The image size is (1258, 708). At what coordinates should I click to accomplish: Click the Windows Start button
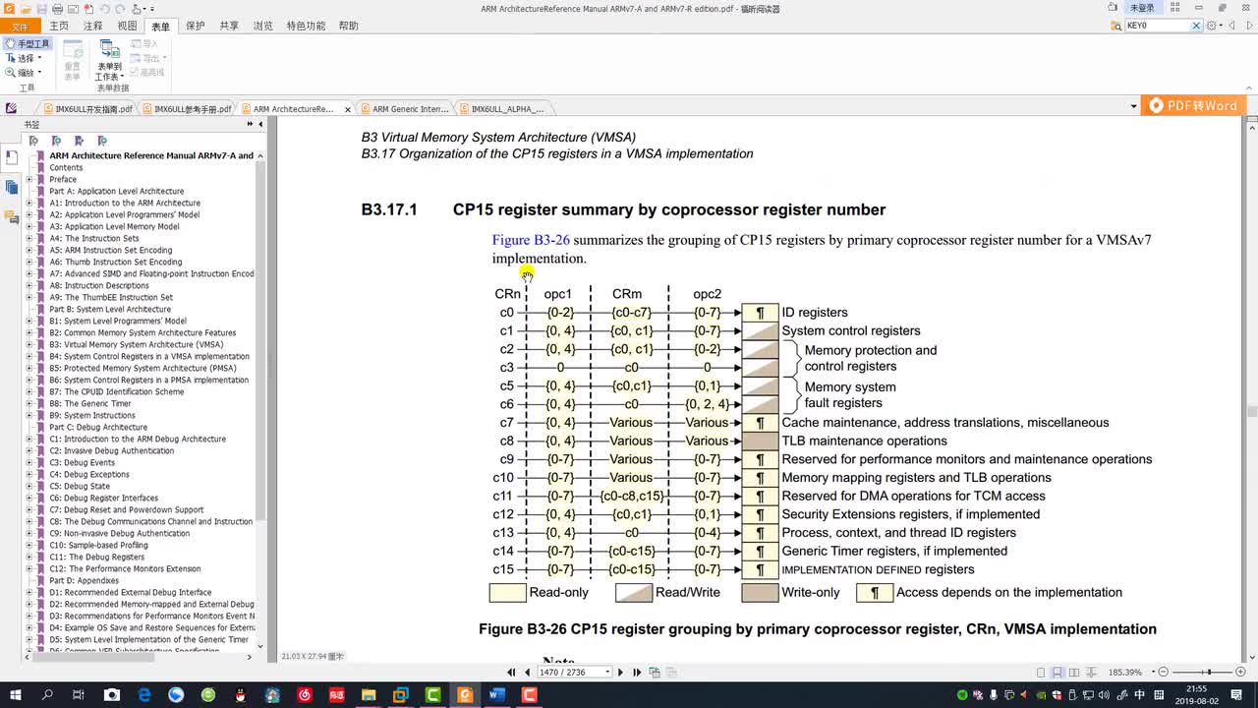pyautogui.click(x=16, y=695)
